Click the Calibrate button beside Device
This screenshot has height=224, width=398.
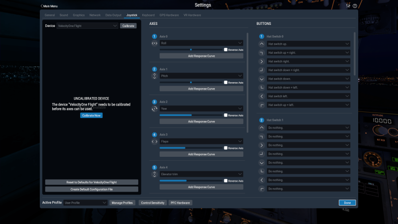128,26
